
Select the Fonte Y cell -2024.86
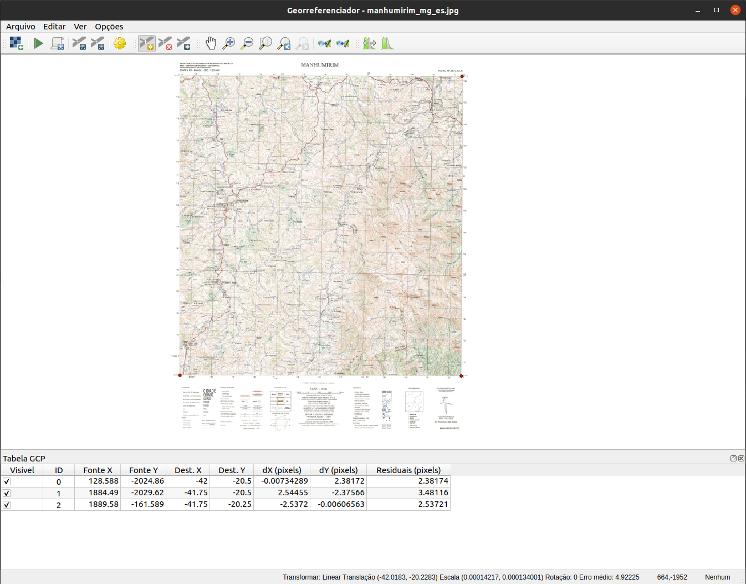coord(144,481)
